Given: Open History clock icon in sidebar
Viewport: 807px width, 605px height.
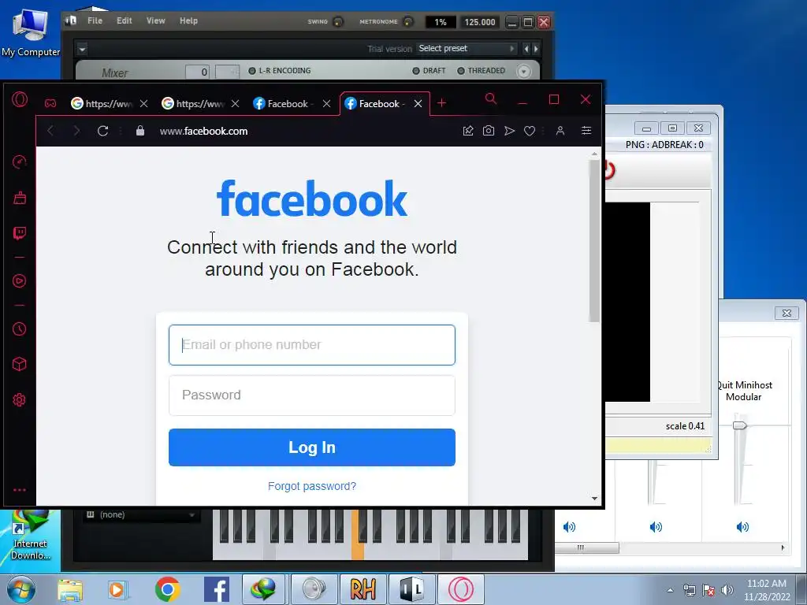Looking at the screenshot, I should [20, 328].
